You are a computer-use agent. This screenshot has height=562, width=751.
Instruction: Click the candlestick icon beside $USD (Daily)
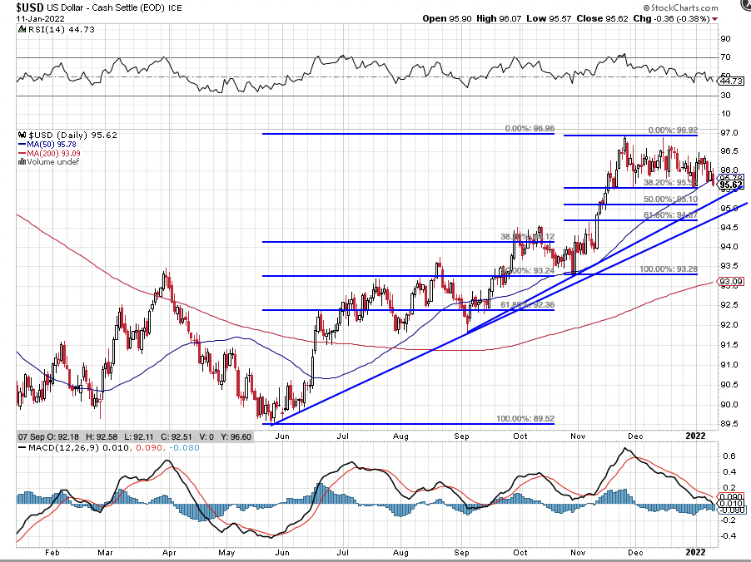22,135
